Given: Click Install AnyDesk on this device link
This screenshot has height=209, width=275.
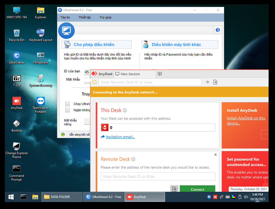Looking at the screenshot, I should 246,121.
